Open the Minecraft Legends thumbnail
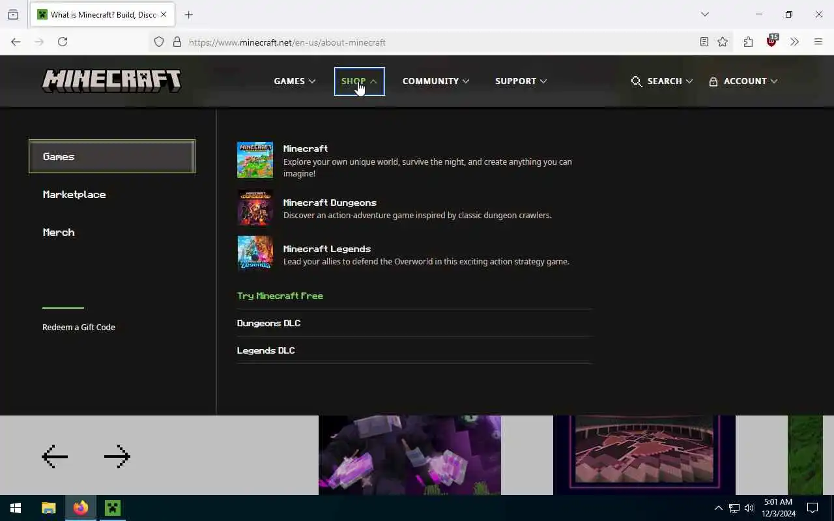The image size is (834, 521). click(x=255, y=252)
